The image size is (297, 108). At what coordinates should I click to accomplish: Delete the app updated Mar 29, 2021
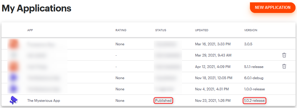coord(284,55)
